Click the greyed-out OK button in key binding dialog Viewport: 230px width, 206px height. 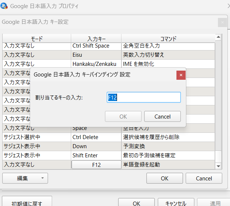tap(123, 116)
